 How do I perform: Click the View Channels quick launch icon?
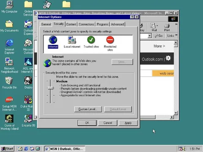coord(38,149)
